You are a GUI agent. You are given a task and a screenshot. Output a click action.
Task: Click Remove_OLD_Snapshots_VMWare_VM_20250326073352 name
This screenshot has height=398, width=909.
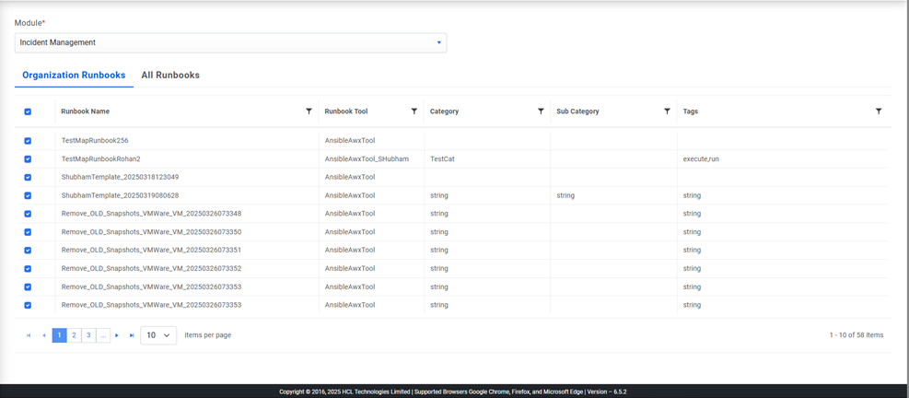click(x=151, y=269)
